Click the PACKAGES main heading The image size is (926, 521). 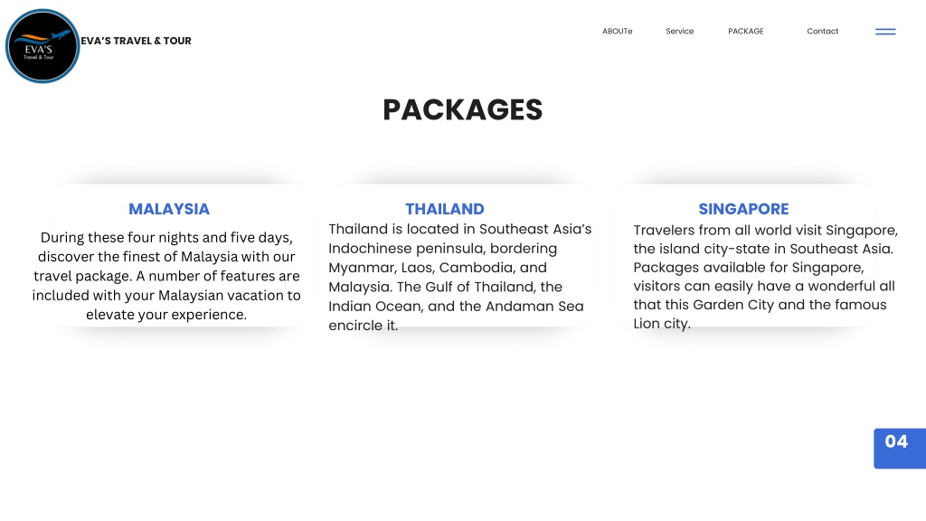462,109
